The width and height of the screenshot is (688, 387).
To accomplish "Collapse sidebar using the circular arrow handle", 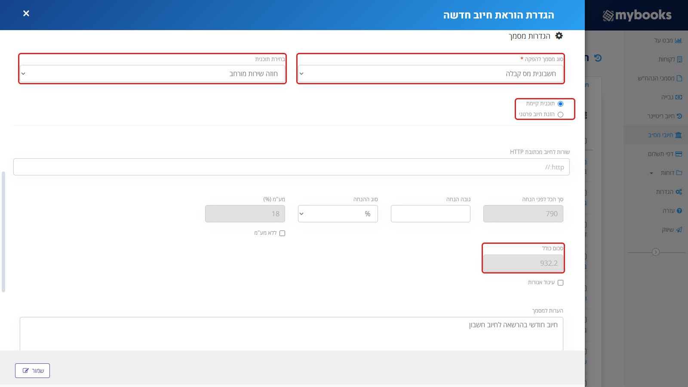I will (656, 252).
